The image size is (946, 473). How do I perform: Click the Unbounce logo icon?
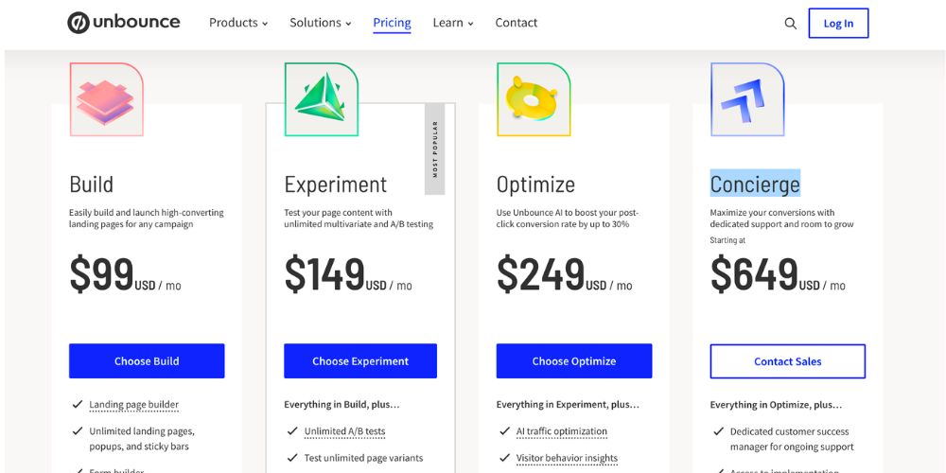[x=79, y=23]
